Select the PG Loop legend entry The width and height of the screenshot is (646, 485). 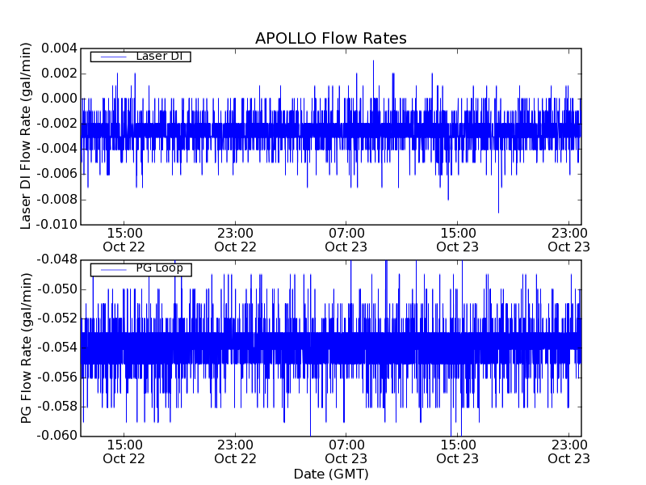(x=158, y=269)
